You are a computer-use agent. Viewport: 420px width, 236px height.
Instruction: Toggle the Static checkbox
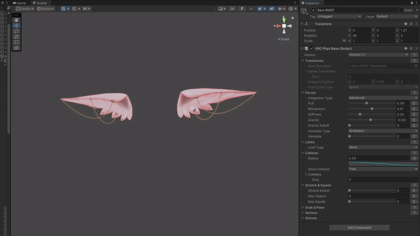(x=401, y=10)
